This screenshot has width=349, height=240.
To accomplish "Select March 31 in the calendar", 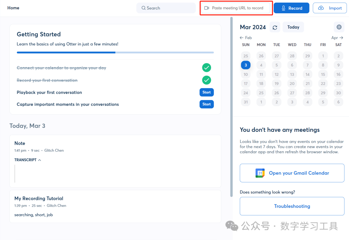I will point(246,102).
